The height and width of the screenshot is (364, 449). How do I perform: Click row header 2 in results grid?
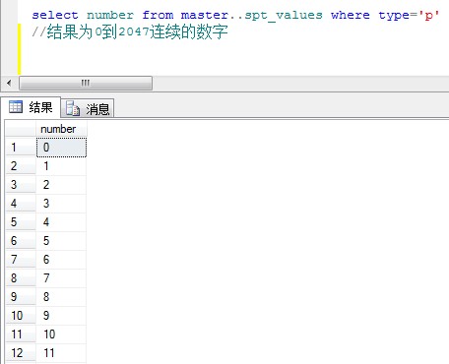21,166
